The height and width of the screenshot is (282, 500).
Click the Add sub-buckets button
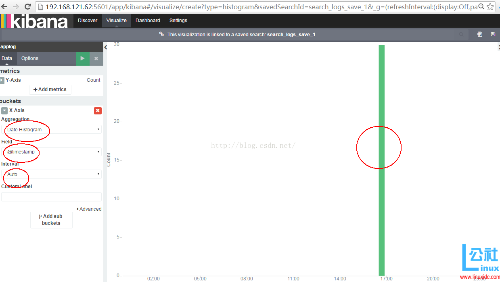coord(51,220)
